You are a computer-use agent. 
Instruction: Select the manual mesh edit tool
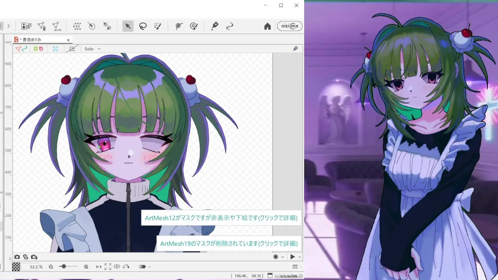pos(42,26)
